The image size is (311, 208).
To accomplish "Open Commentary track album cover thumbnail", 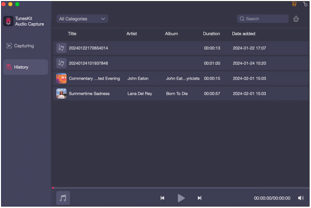I will tap(61, 78).
